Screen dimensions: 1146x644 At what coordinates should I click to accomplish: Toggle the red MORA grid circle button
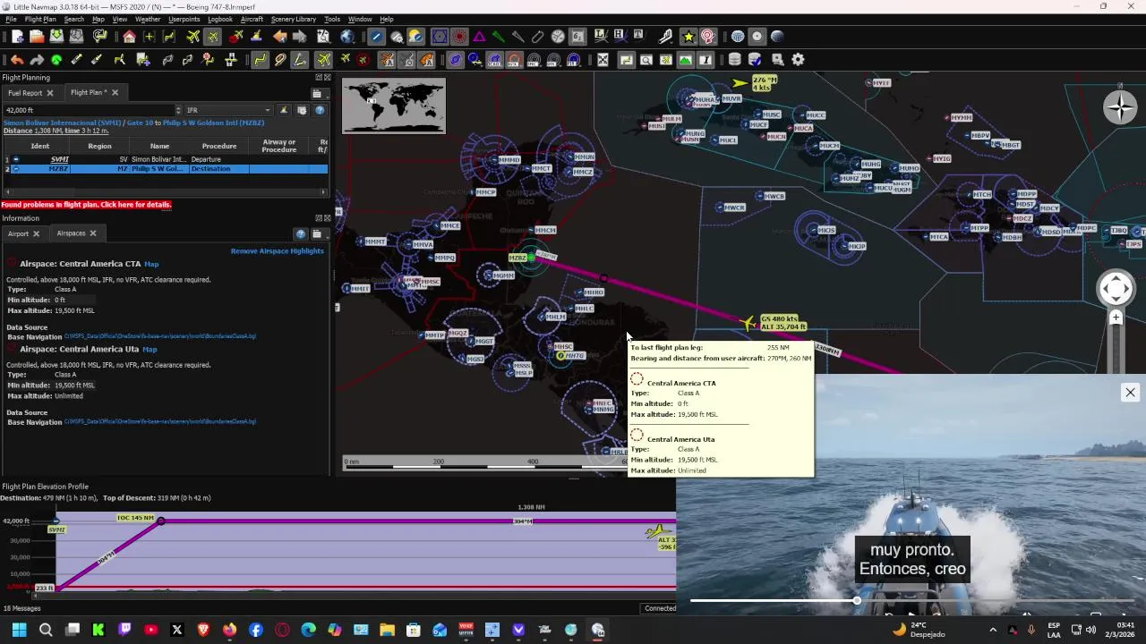click(x=459, y=37)
